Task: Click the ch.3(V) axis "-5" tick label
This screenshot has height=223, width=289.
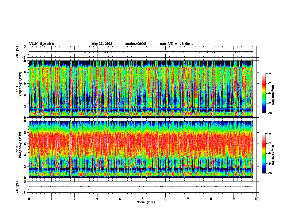Action: 24,193
